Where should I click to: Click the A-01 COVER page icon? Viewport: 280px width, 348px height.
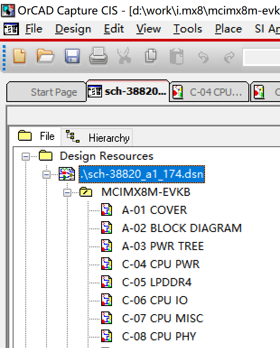point(107,209)
